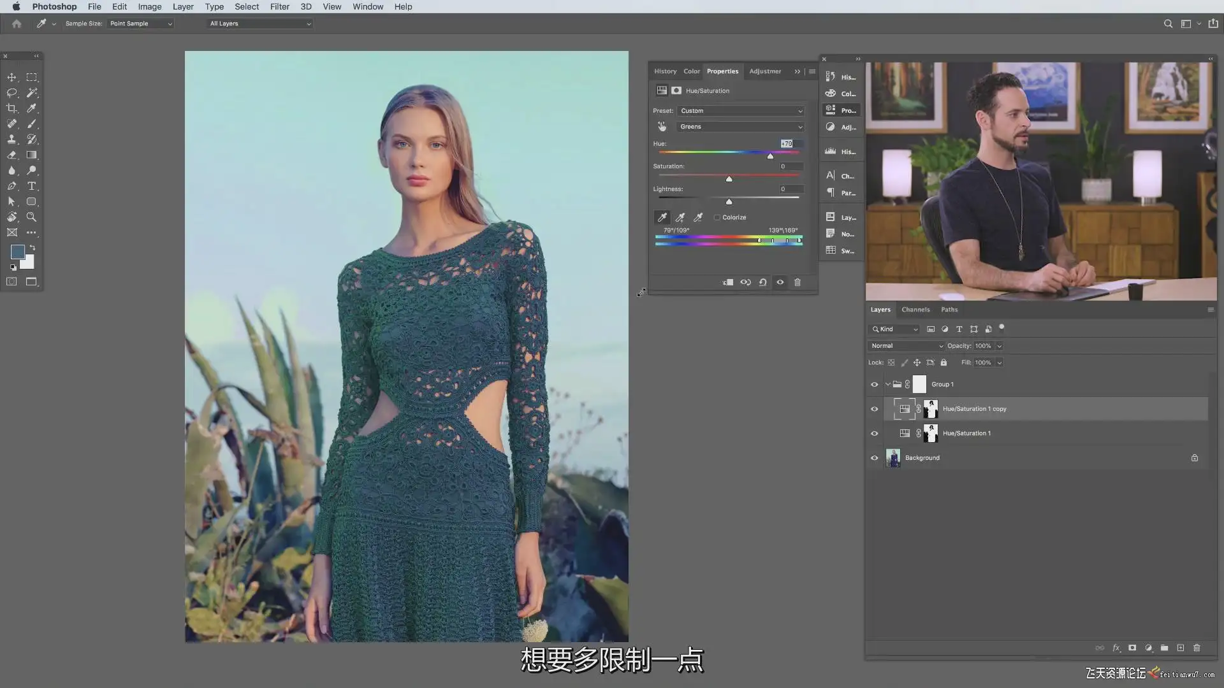
Task: Open the Adjustments tab in the Properties panel group
Action: [x=764, y=71]
